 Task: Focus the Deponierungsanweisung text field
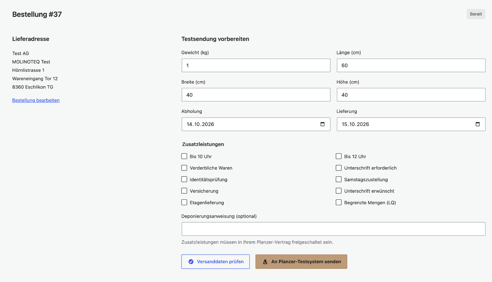[334, 229]
